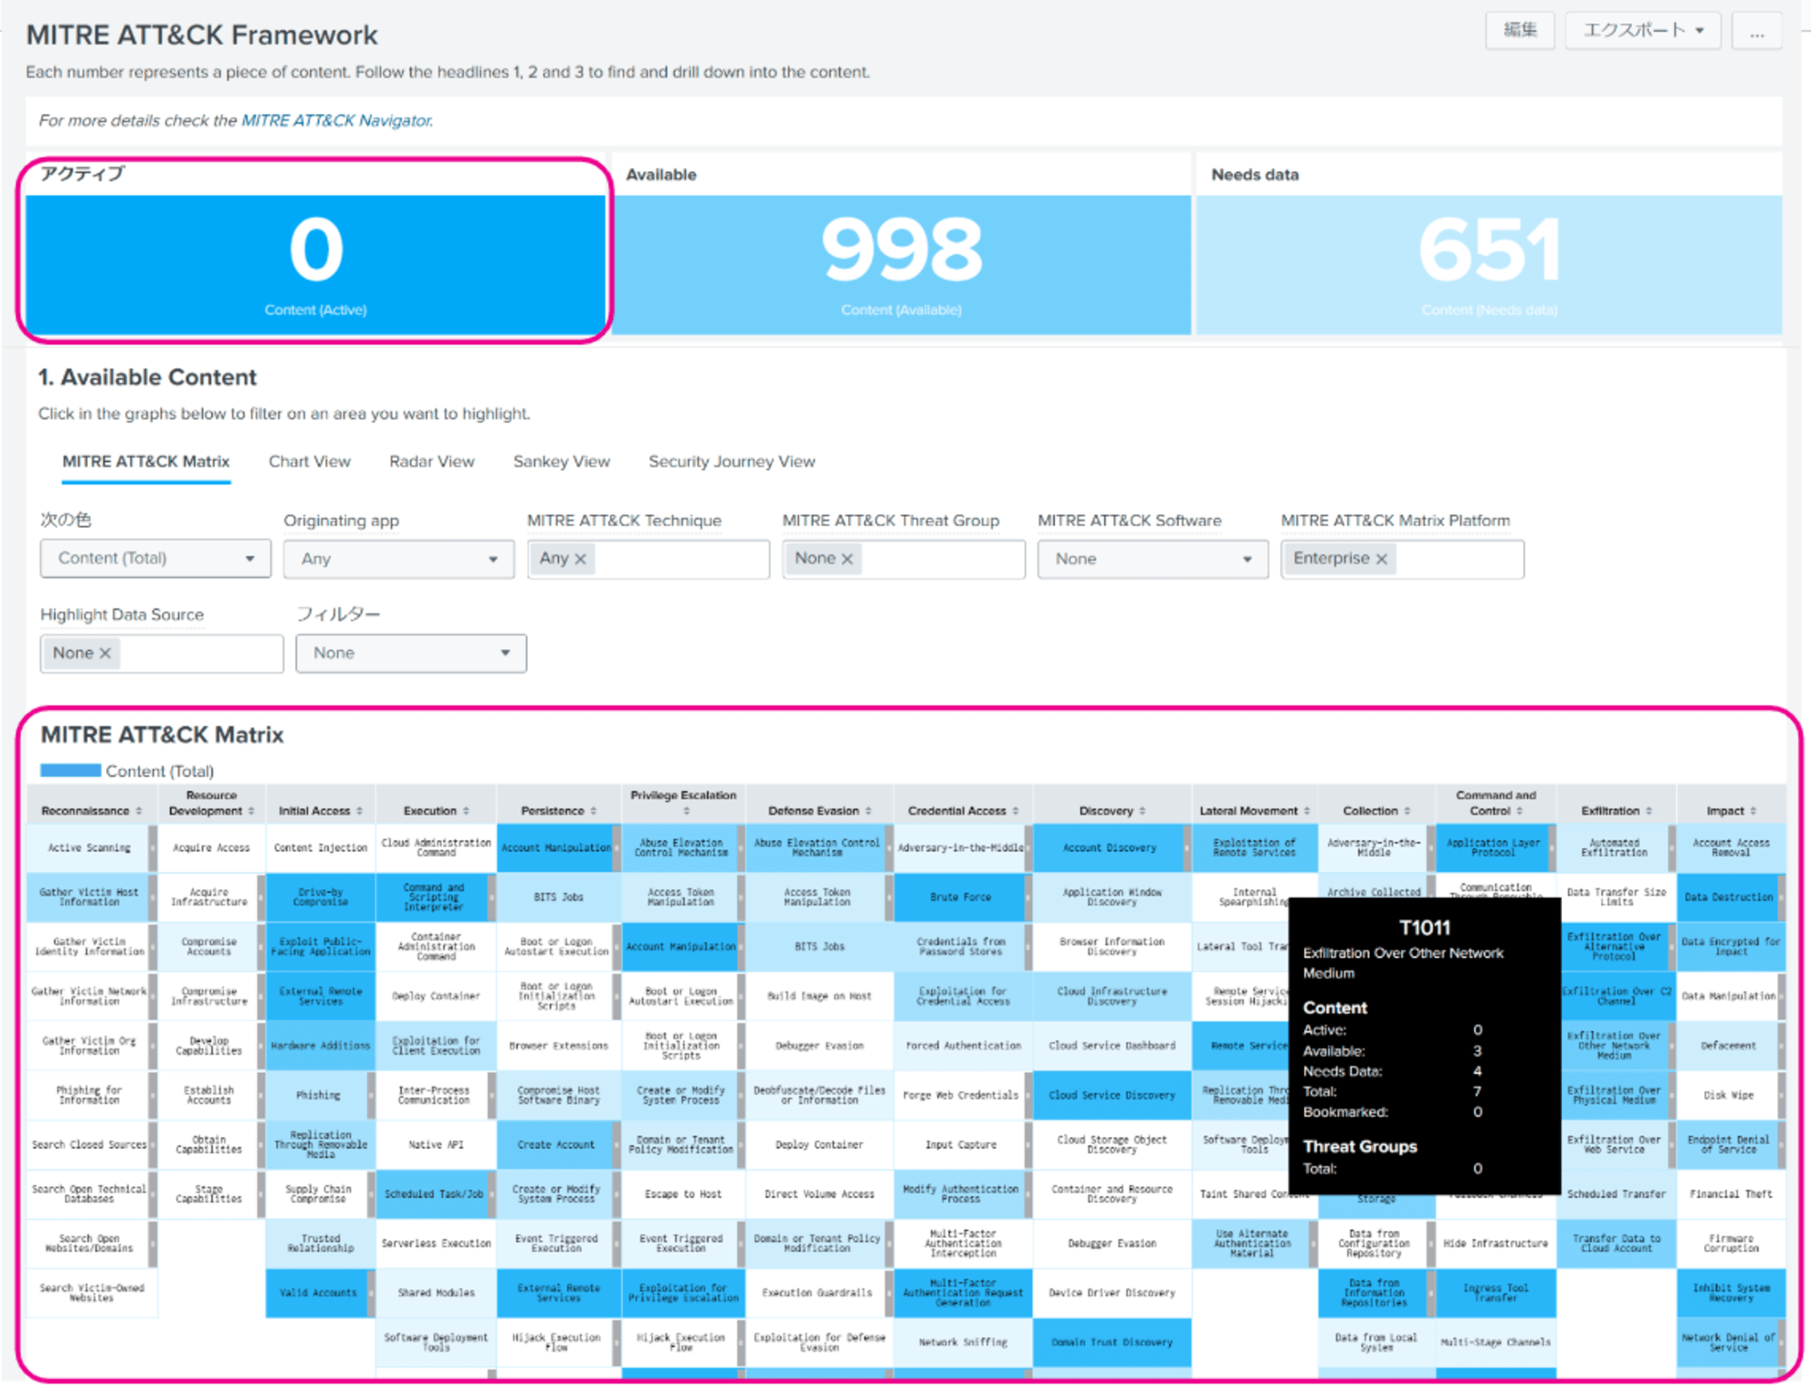
Task: Sort the Initial Access column
Action: coord(359,811)
